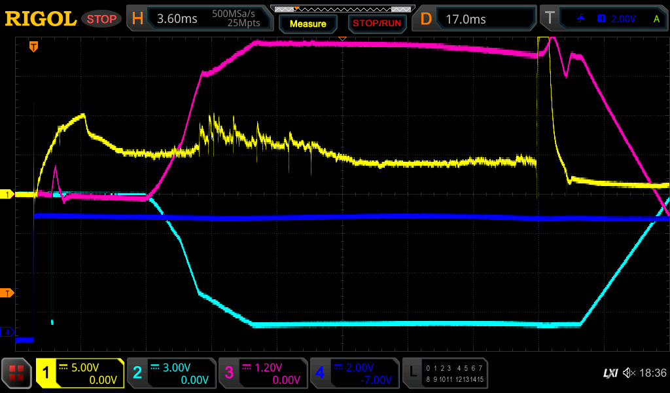
Task: Click the orange trigger position marker at top-left
Action: pyautogui.click(x=33, y=47)
